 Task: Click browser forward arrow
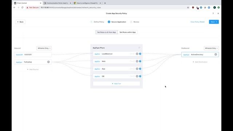pos(19,7)
